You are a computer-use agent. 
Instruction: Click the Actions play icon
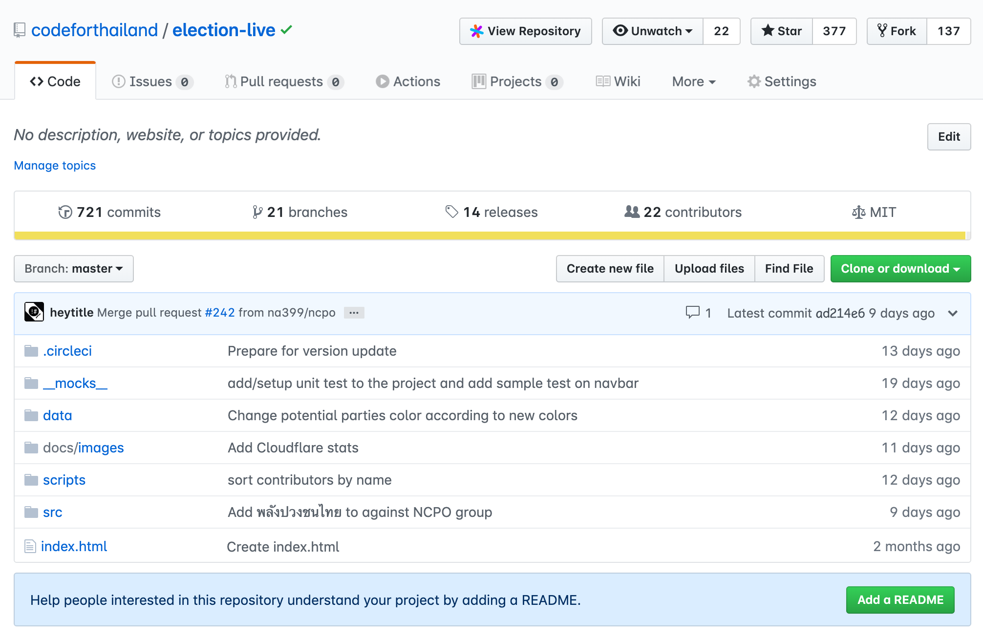[x=383, y=82]
